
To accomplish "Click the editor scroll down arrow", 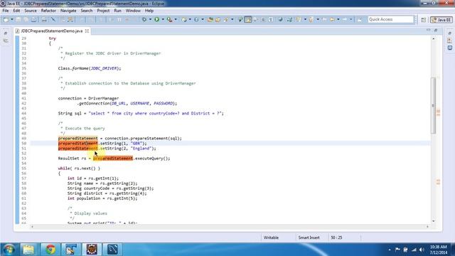I will [x=434, y=221].
